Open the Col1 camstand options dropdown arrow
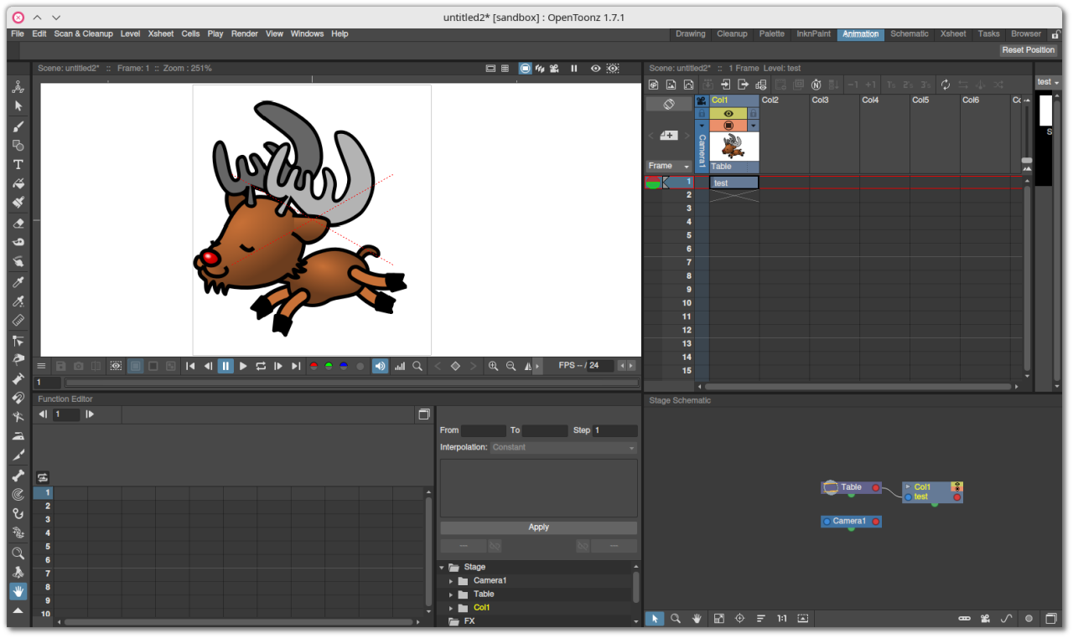 [753, 126]
